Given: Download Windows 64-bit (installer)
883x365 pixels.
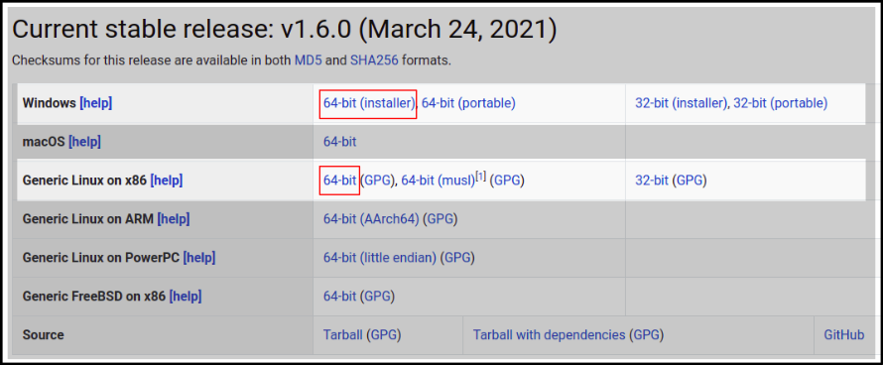Looking at the screenshot, I should 369,103.
